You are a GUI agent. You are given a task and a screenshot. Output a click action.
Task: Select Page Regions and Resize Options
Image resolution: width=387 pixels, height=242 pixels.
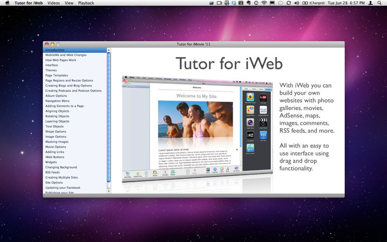tap(69, 80)
